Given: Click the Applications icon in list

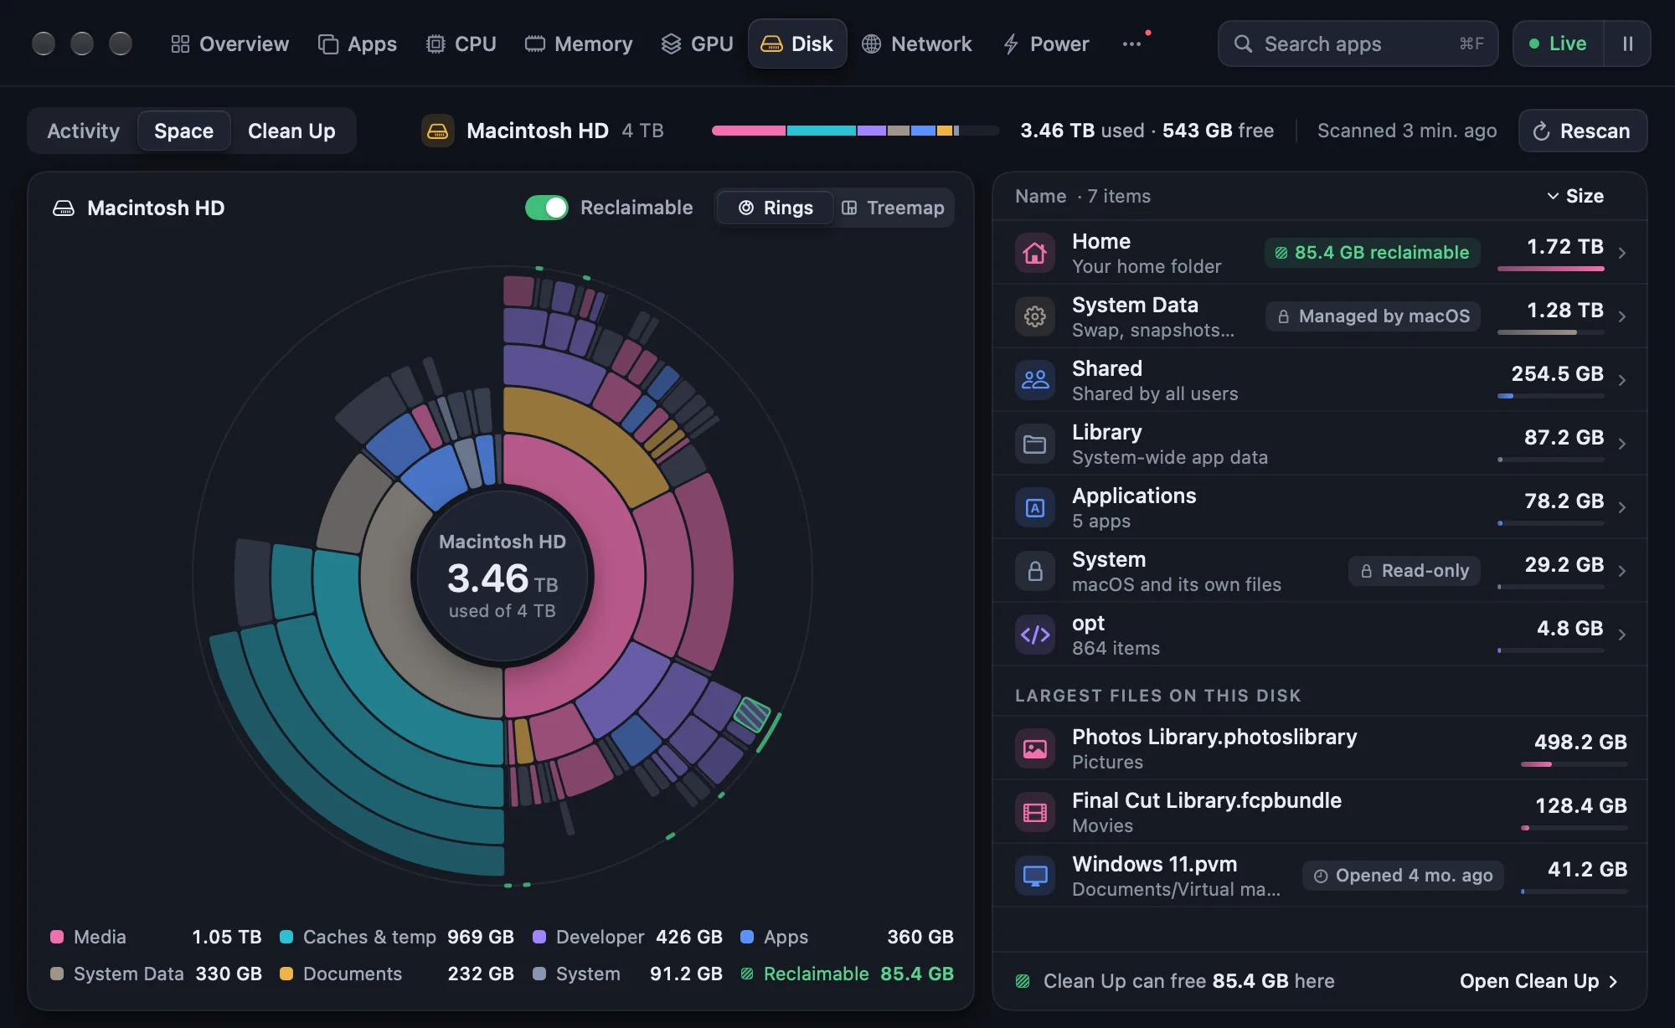Looking at the screenshot, I should (x=1035, y=507).
